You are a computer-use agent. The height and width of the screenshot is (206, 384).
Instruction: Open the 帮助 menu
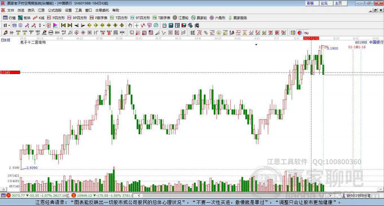tap(115, 10)
